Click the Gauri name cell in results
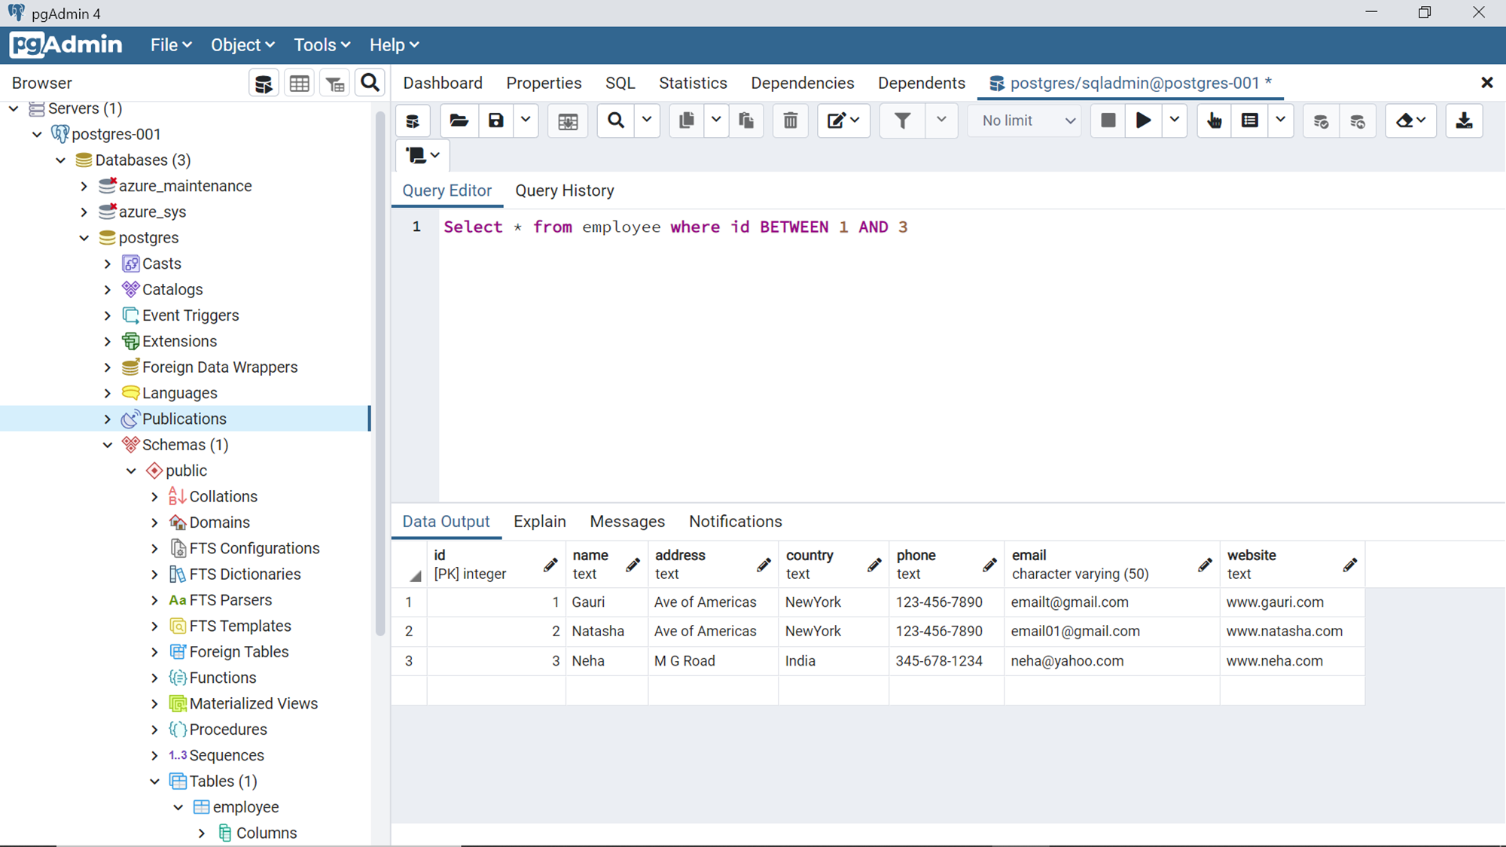Image resolution: width=1506 pixels, height=847 pixels. coord(588,602)
